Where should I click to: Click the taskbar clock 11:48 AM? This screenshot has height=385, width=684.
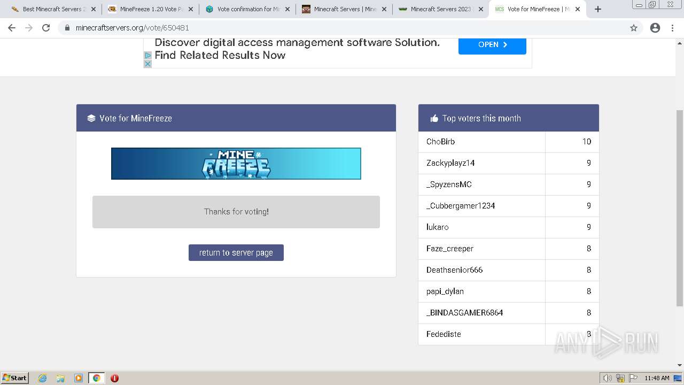pos(657,378)
